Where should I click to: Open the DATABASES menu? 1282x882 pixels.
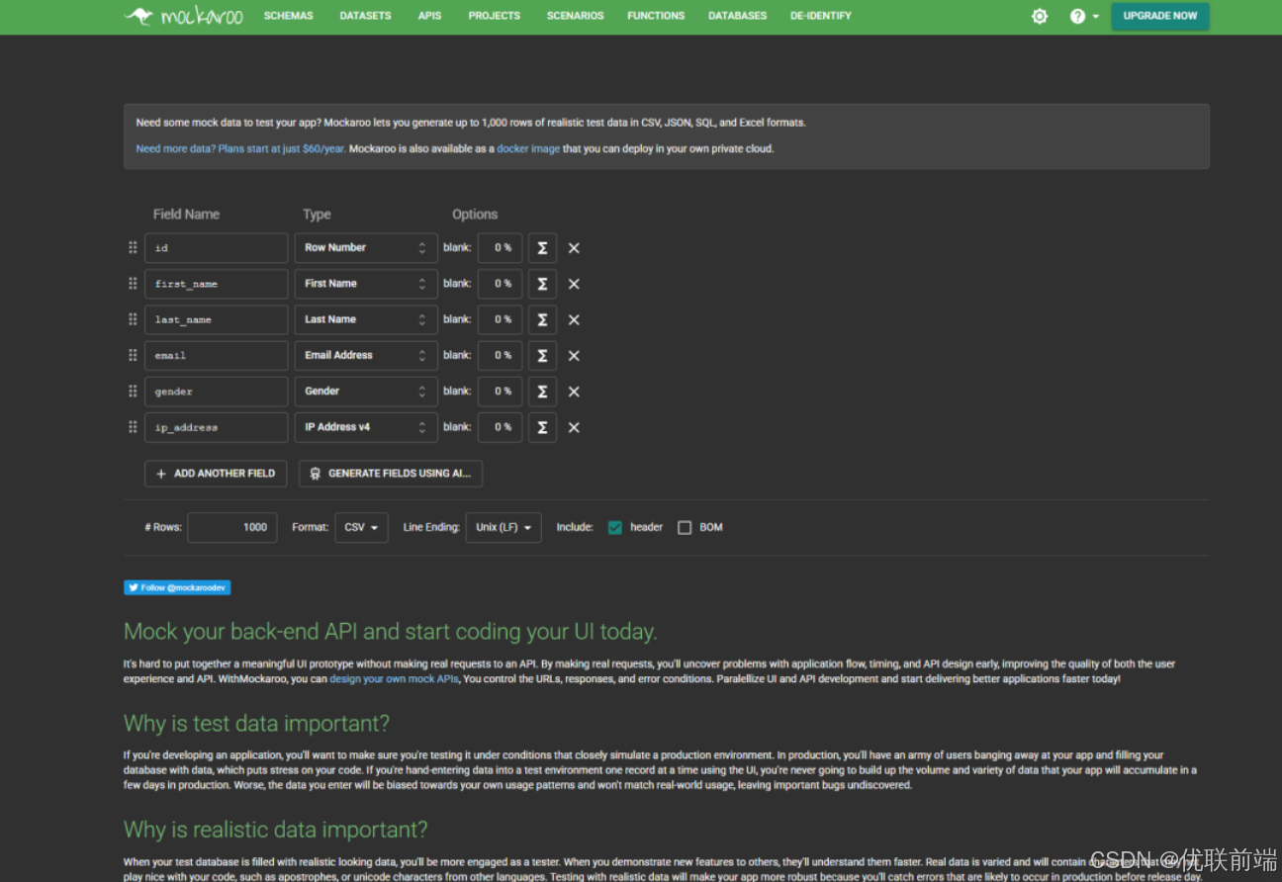pos(738,16)
